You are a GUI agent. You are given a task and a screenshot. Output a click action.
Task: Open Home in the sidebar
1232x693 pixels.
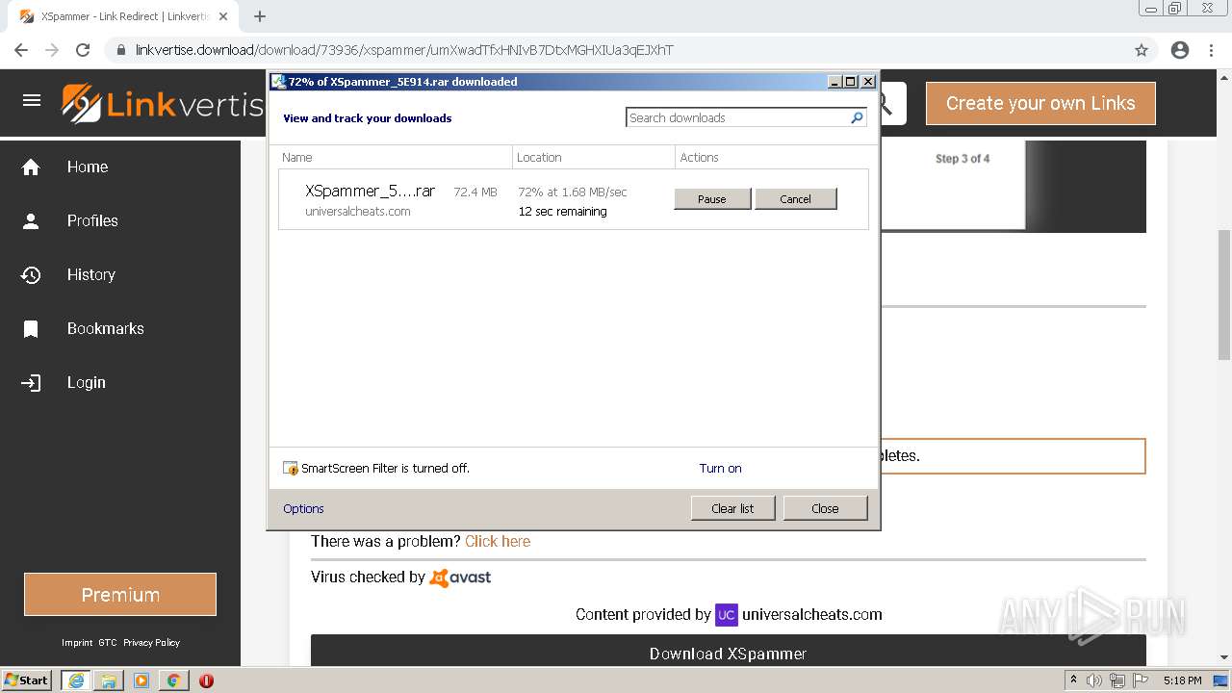(x=88, y=167)
